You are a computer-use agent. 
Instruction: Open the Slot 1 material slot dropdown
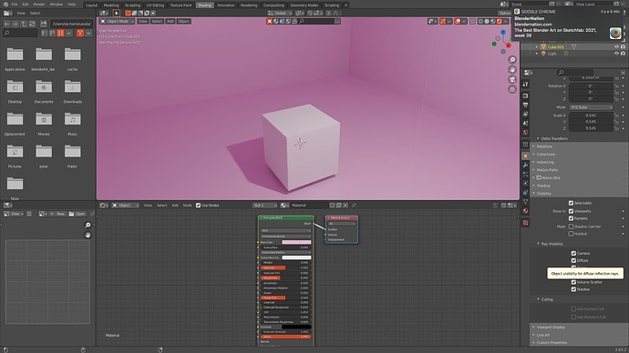(264, 206)
